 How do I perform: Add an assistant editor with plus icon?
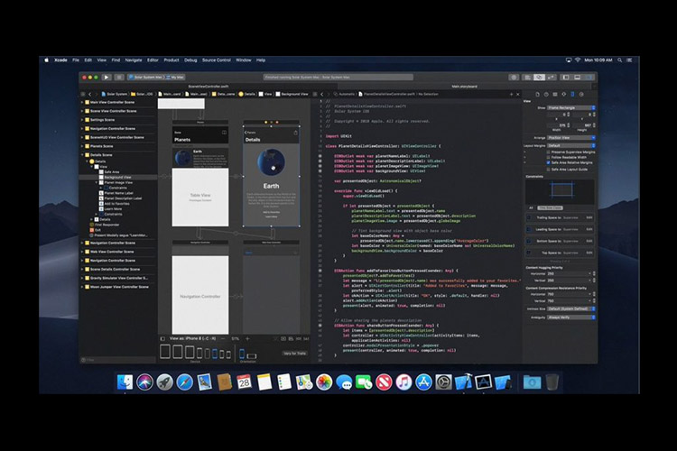click(511, 94)
